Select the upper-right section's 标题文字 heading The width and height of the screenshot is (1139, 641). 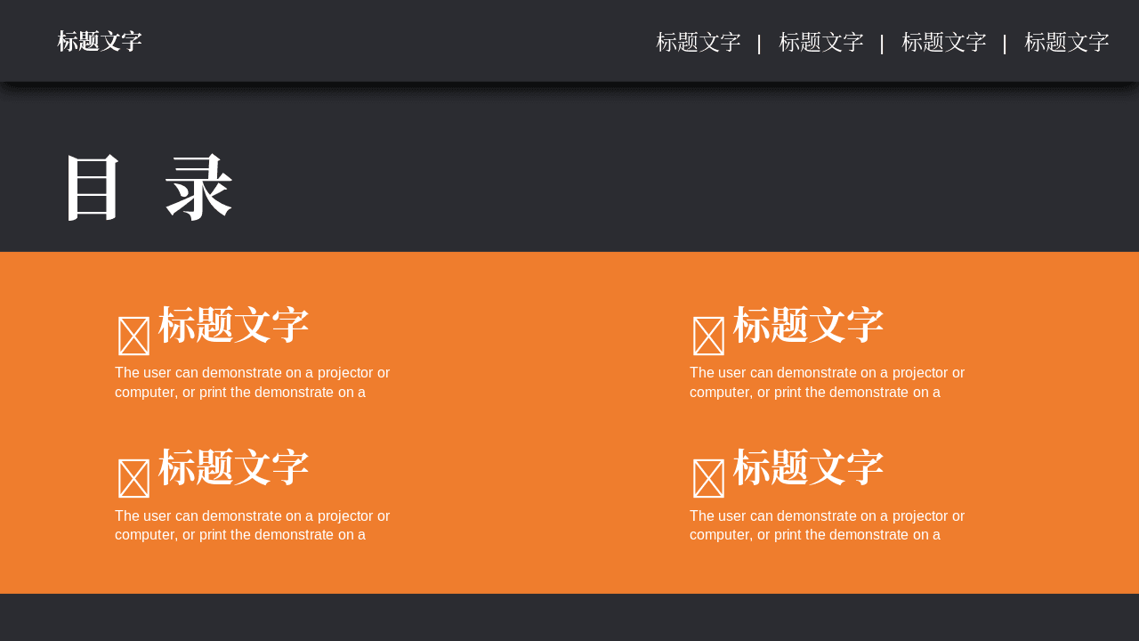pos(809,325)
